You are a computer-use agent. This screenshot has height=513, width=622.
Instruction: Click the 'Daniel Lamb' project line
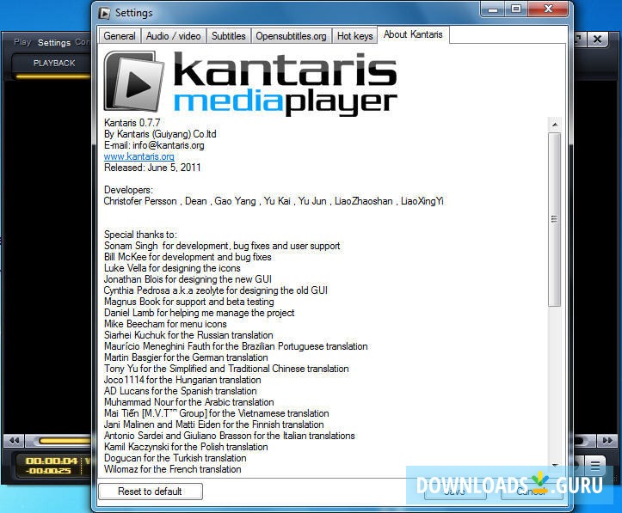pyautogui.click(x=199, y=313)
